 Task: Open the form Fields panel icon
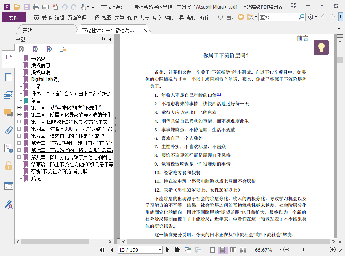(8, 186)
